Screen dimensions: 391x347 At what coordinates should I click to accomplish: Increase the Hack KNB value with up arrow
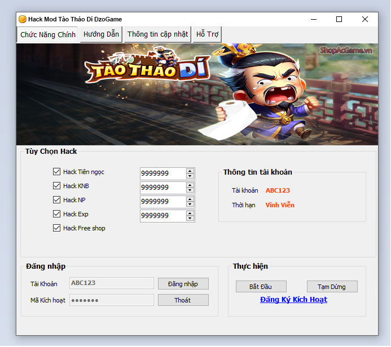tap(190, 185)
